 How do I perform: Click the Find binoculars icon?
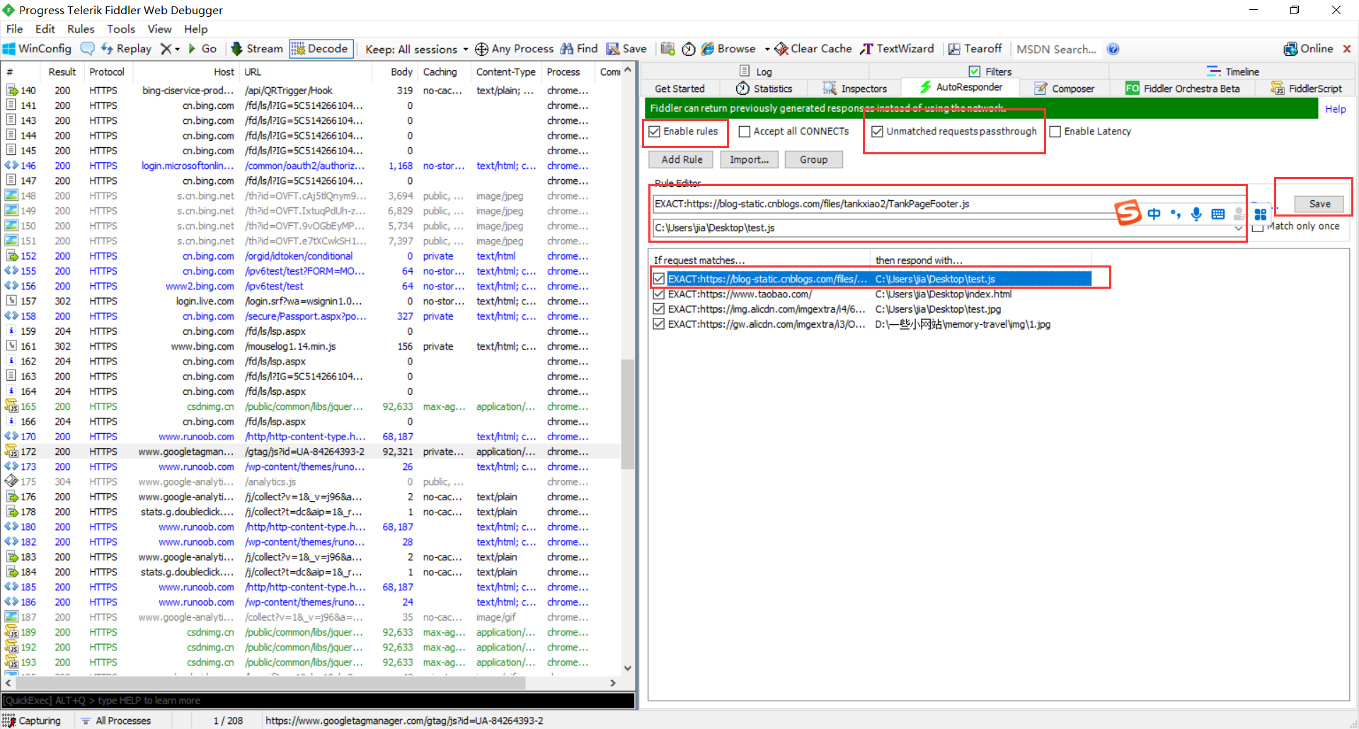567,49
